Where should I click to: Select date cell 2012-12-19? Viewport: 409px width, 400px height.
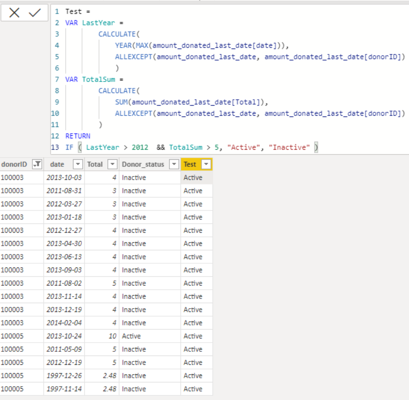(x=64, y=362)
